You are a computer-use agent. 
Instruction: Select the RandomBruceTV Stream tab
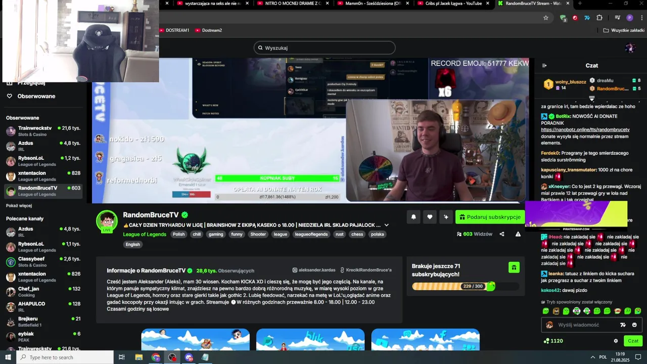tap(533, 3)
